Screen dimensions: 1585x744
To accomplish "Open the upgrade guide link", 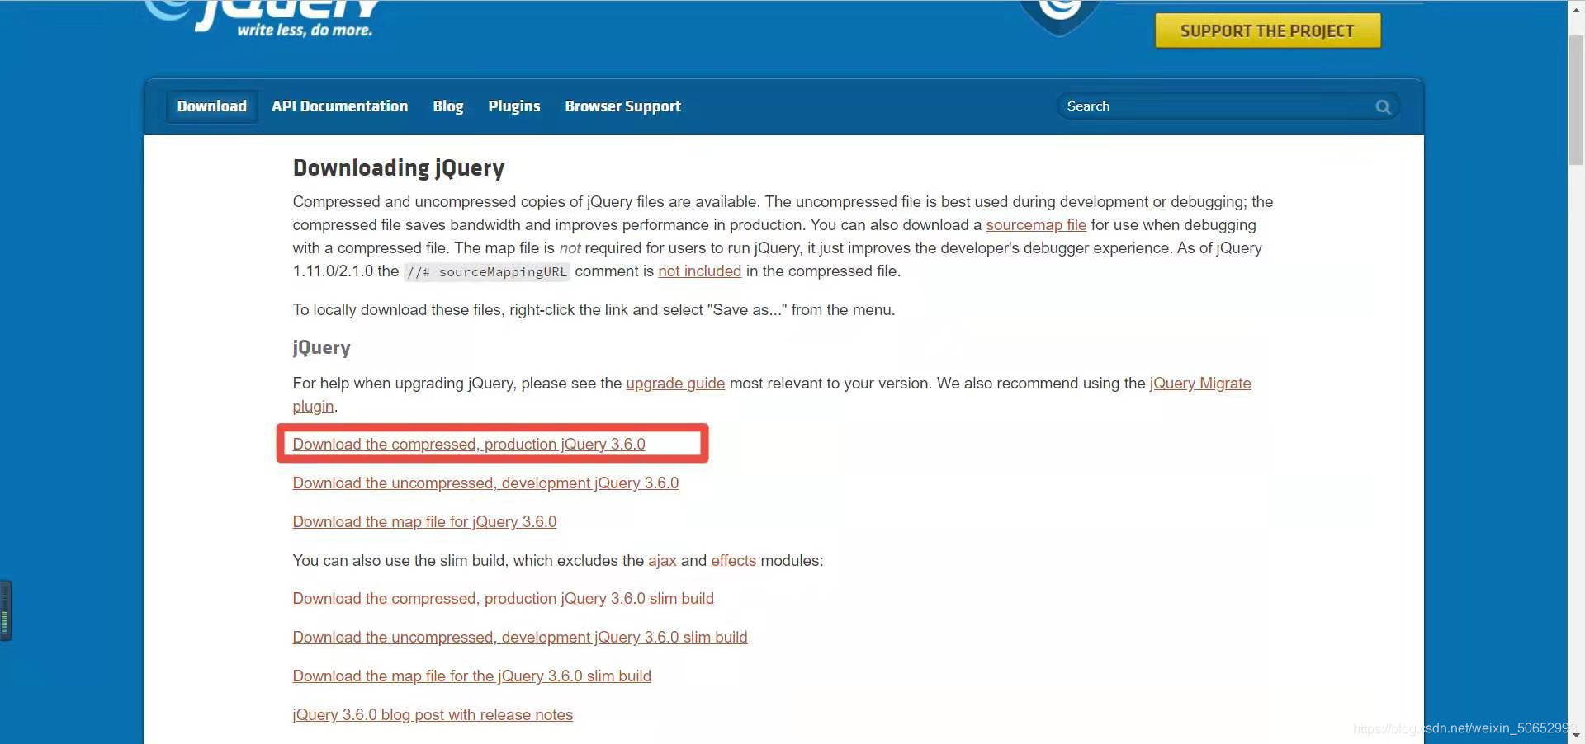I will 675,384.
